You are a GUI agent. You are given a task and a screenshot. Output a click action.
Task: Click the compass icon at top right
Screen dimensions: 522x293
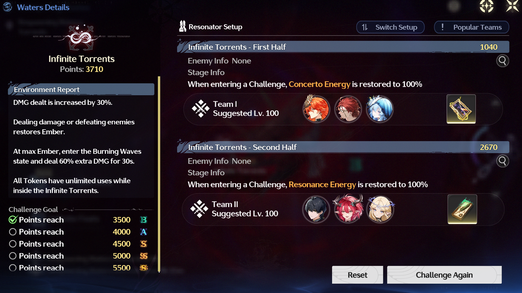(486, 6)
